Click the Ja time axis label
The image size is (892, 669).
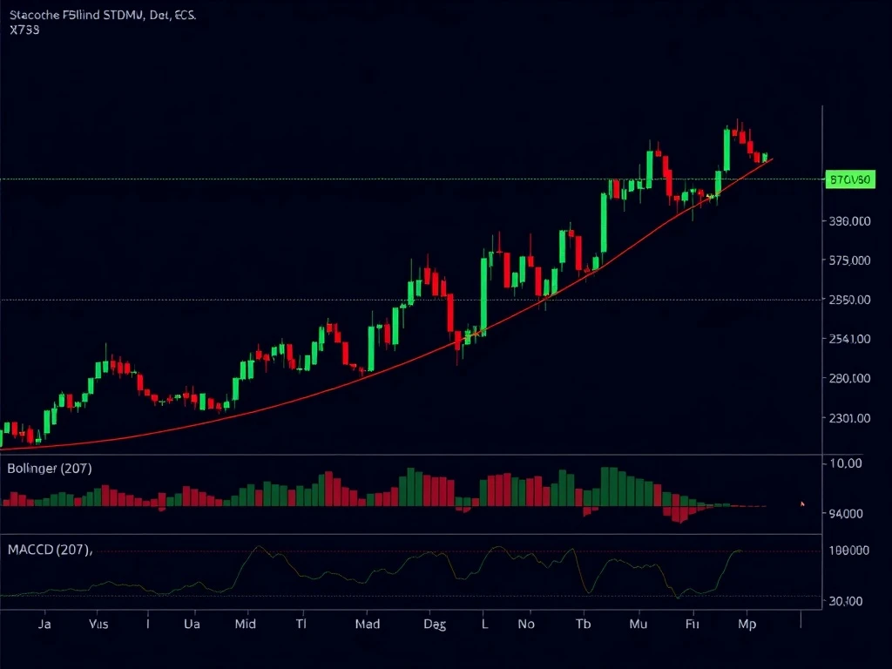click(44, 624)
